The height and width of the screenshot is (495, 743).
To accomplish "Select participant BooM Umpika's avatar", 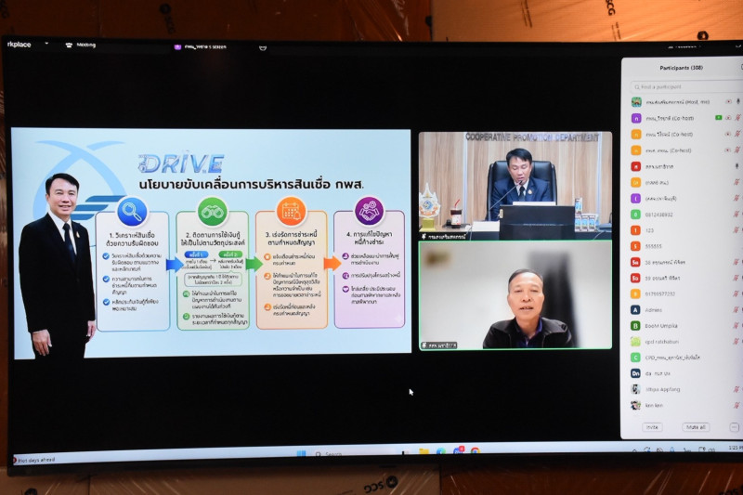I will (x=636, y=325).
